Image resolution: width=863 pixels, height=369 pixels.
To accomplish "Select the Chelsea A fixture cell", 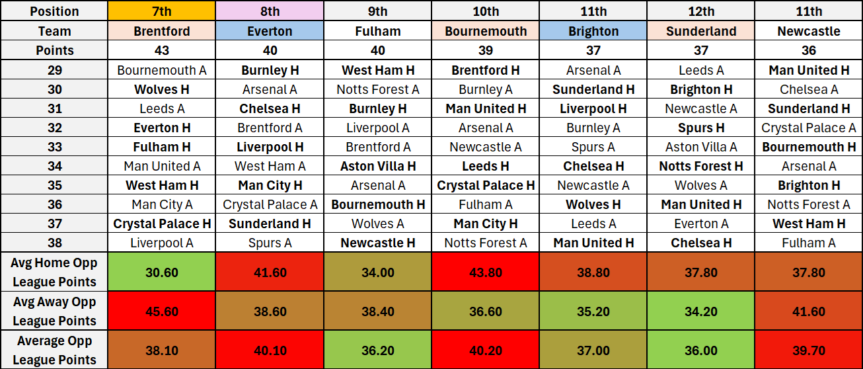I will pyautogui.click(x=809, y=89).
